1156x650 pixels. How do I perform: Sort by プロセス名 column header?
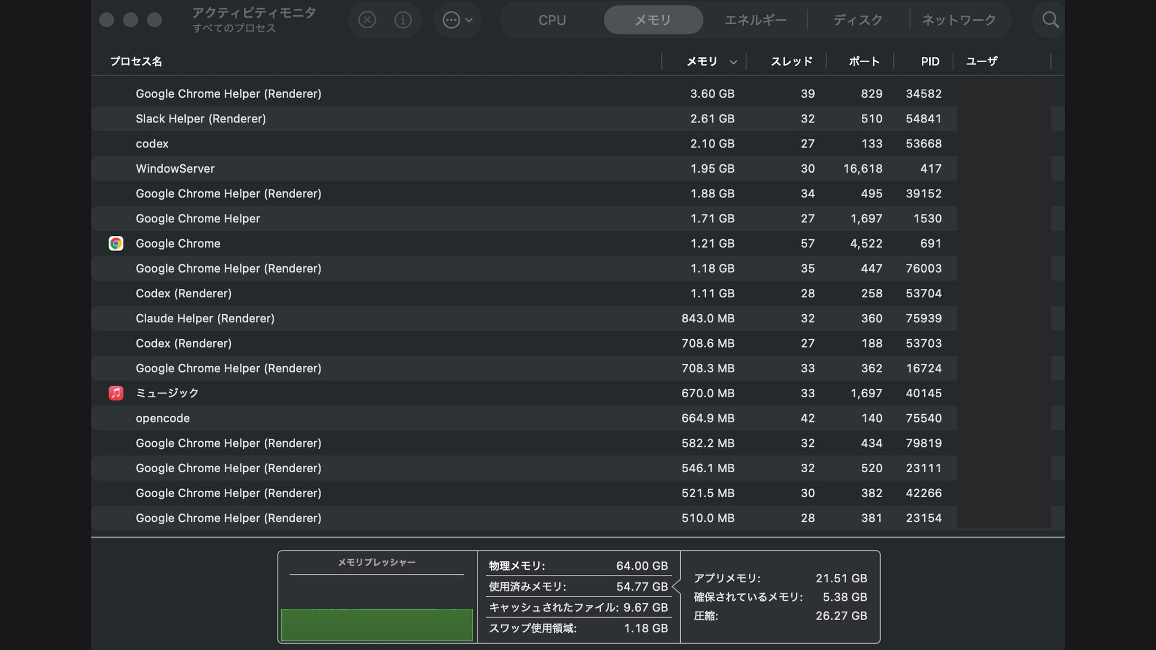click(x=136, y=62)
